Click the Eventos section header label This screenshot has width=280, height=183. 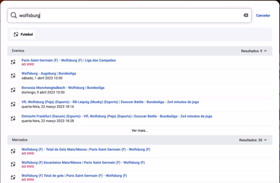pyautogui.click(x=18, y=51)
